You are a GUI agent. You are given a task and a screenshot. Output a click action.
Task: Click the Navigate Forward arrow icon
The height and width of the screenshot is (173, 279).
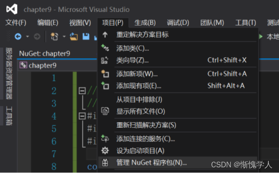click(x=37, y=36)
